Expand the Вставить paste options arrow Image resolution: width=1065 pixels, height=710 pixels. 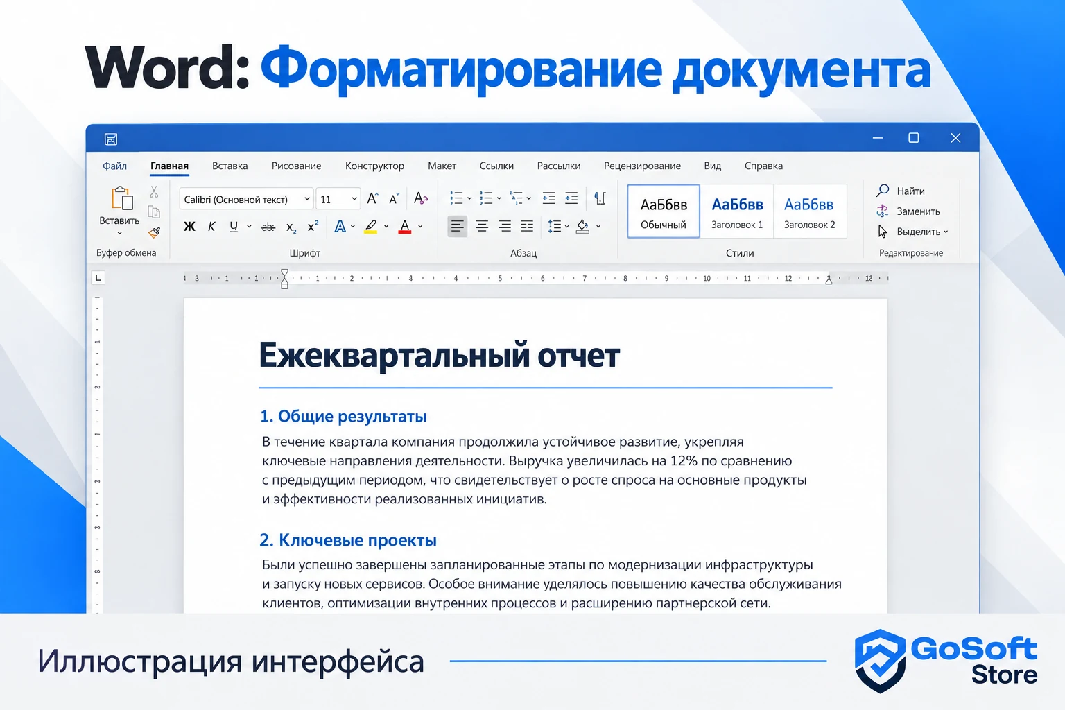point(119,233)
